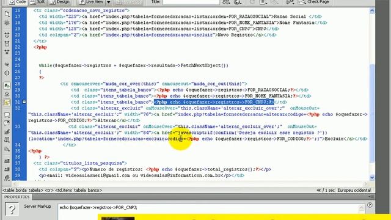The height and width of the screenshot is (220, 391).
Task: Switch to Design view
Action: (x=60, y=2)
